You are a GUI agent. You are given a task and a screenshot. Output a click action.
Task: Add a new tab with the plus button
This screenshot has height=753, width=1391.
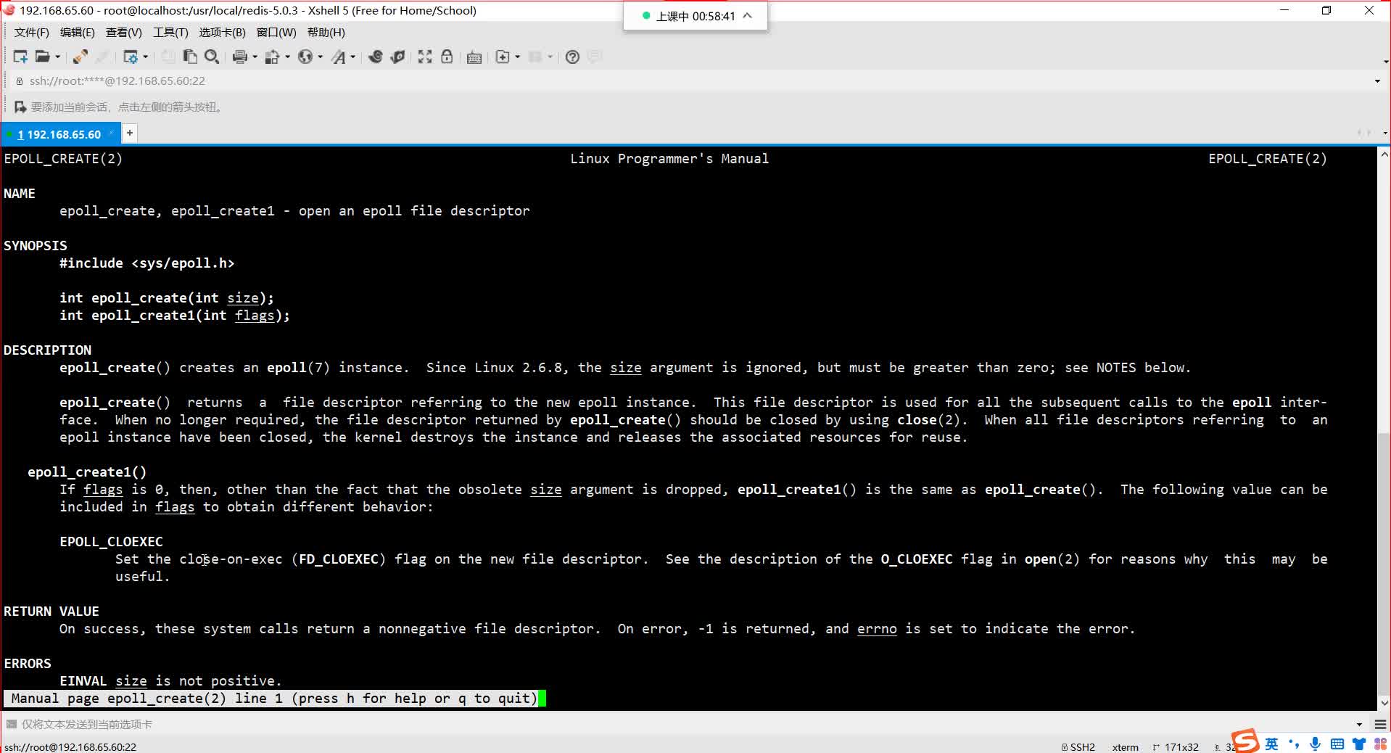tap(130, 133)
